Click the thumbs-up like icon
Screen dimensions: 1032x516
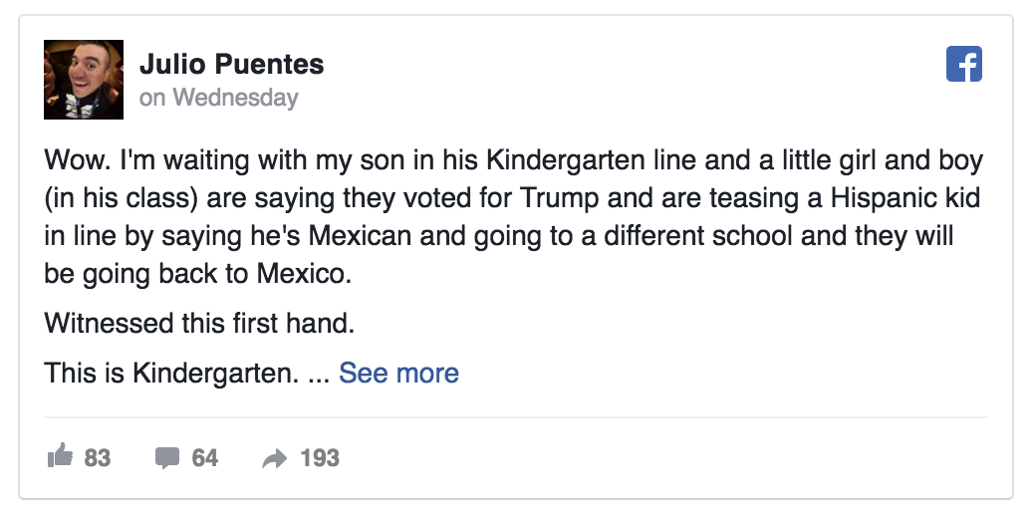61,457
